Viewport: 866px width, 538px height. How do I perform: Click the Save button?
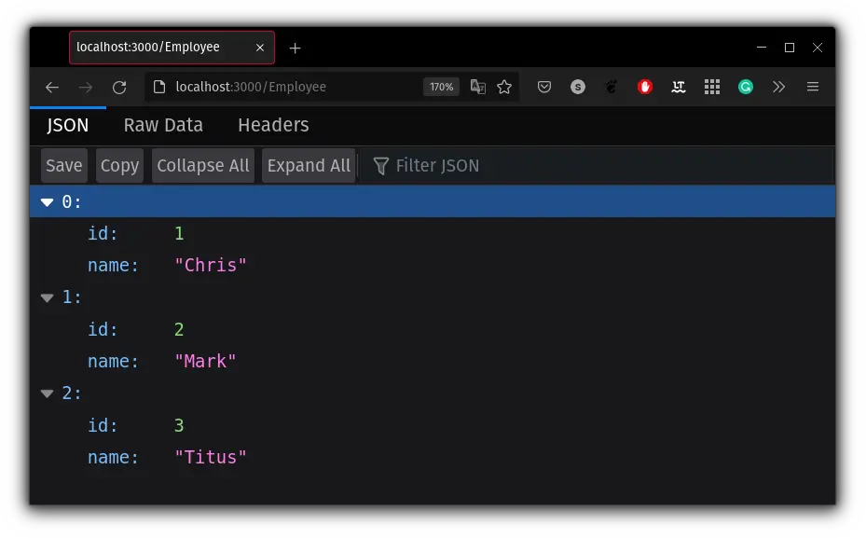tap(64, 166)
